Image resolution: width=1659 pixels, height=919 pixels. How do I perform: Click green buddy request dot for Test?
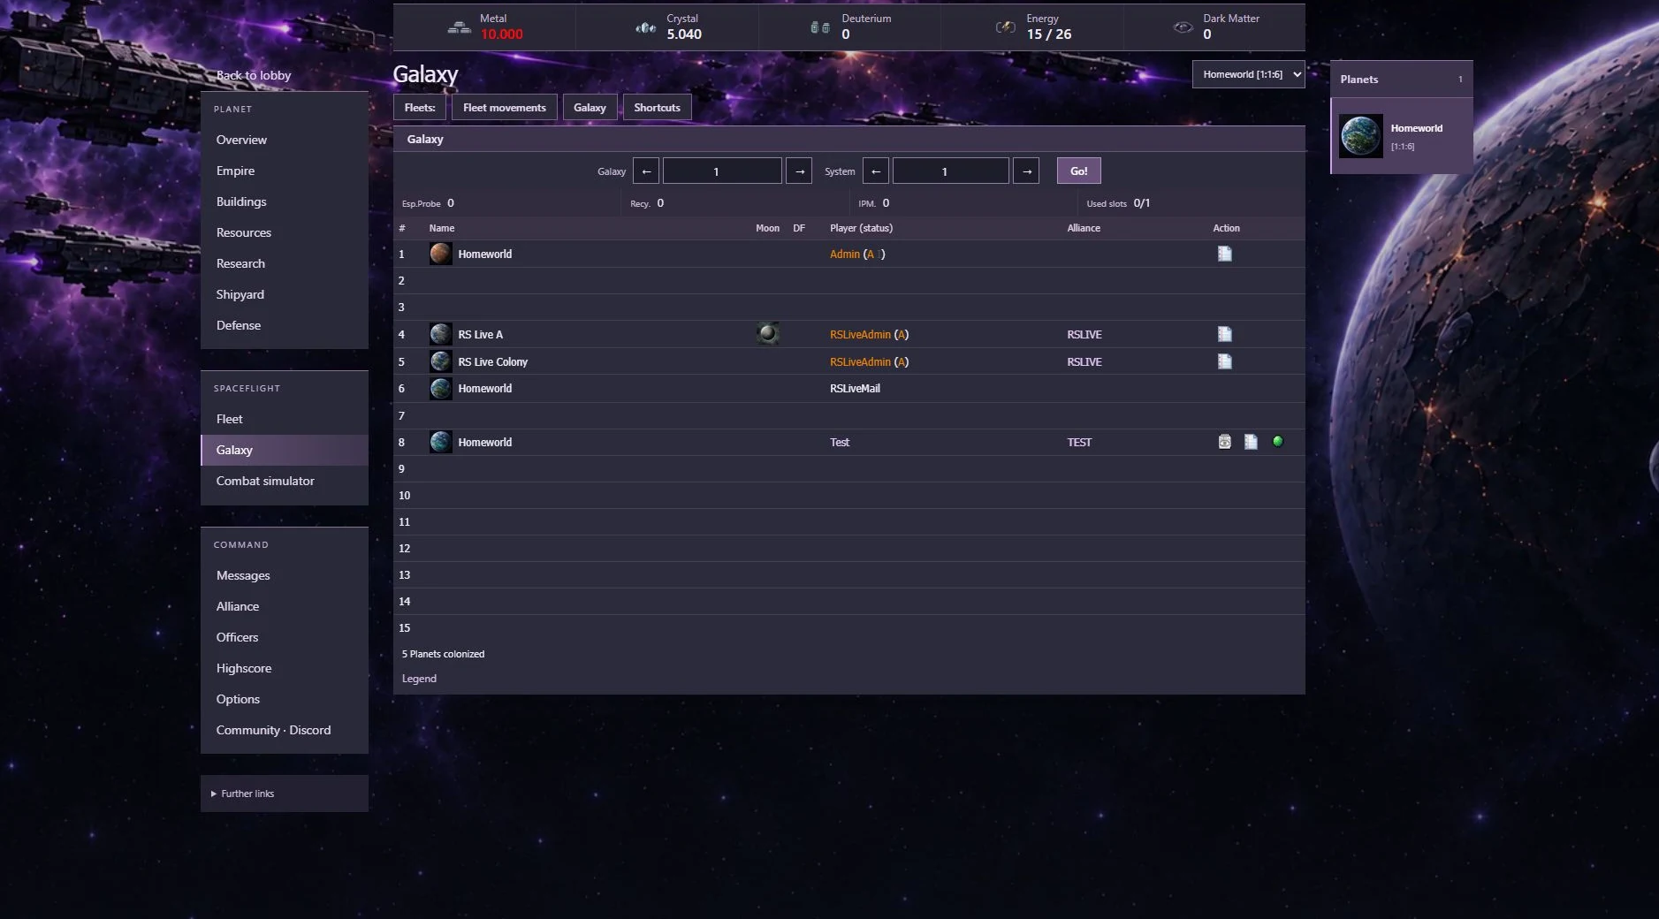pos(1277,441)
